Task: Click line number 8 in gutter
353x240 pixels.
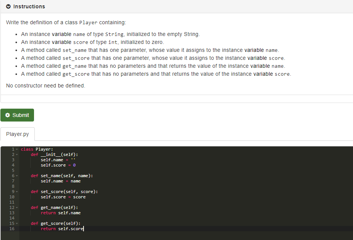Action: (13, 186)
